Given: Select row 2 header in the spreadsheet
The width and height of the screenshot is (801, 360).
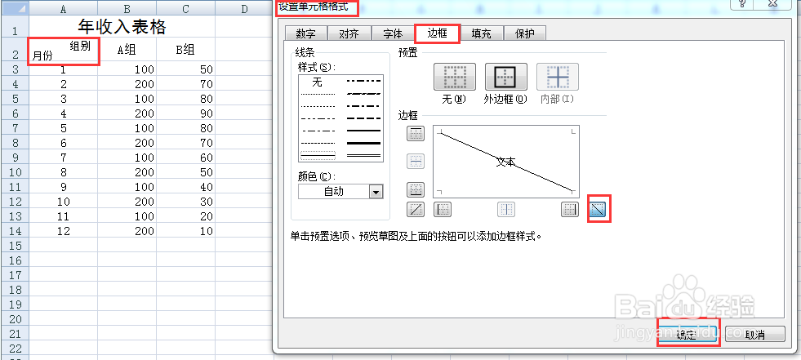Looking at the screenshot, I should point(15,49).
